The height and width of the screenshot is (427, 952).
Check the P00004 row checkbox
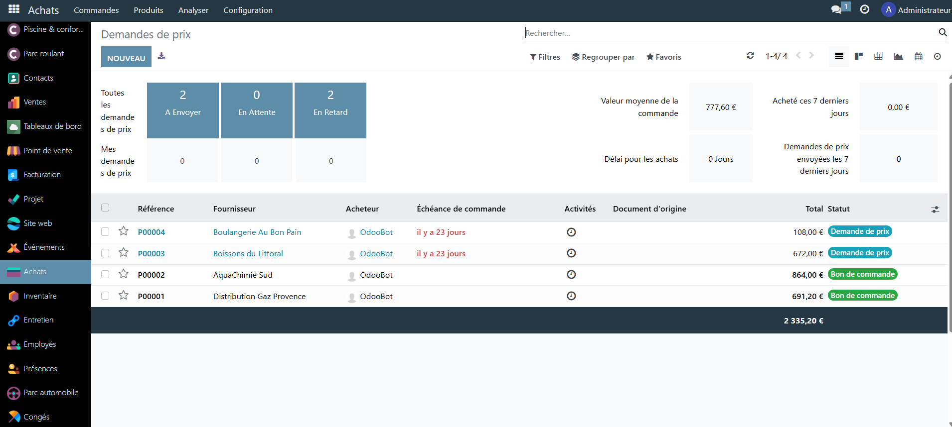tap(105, 231)
